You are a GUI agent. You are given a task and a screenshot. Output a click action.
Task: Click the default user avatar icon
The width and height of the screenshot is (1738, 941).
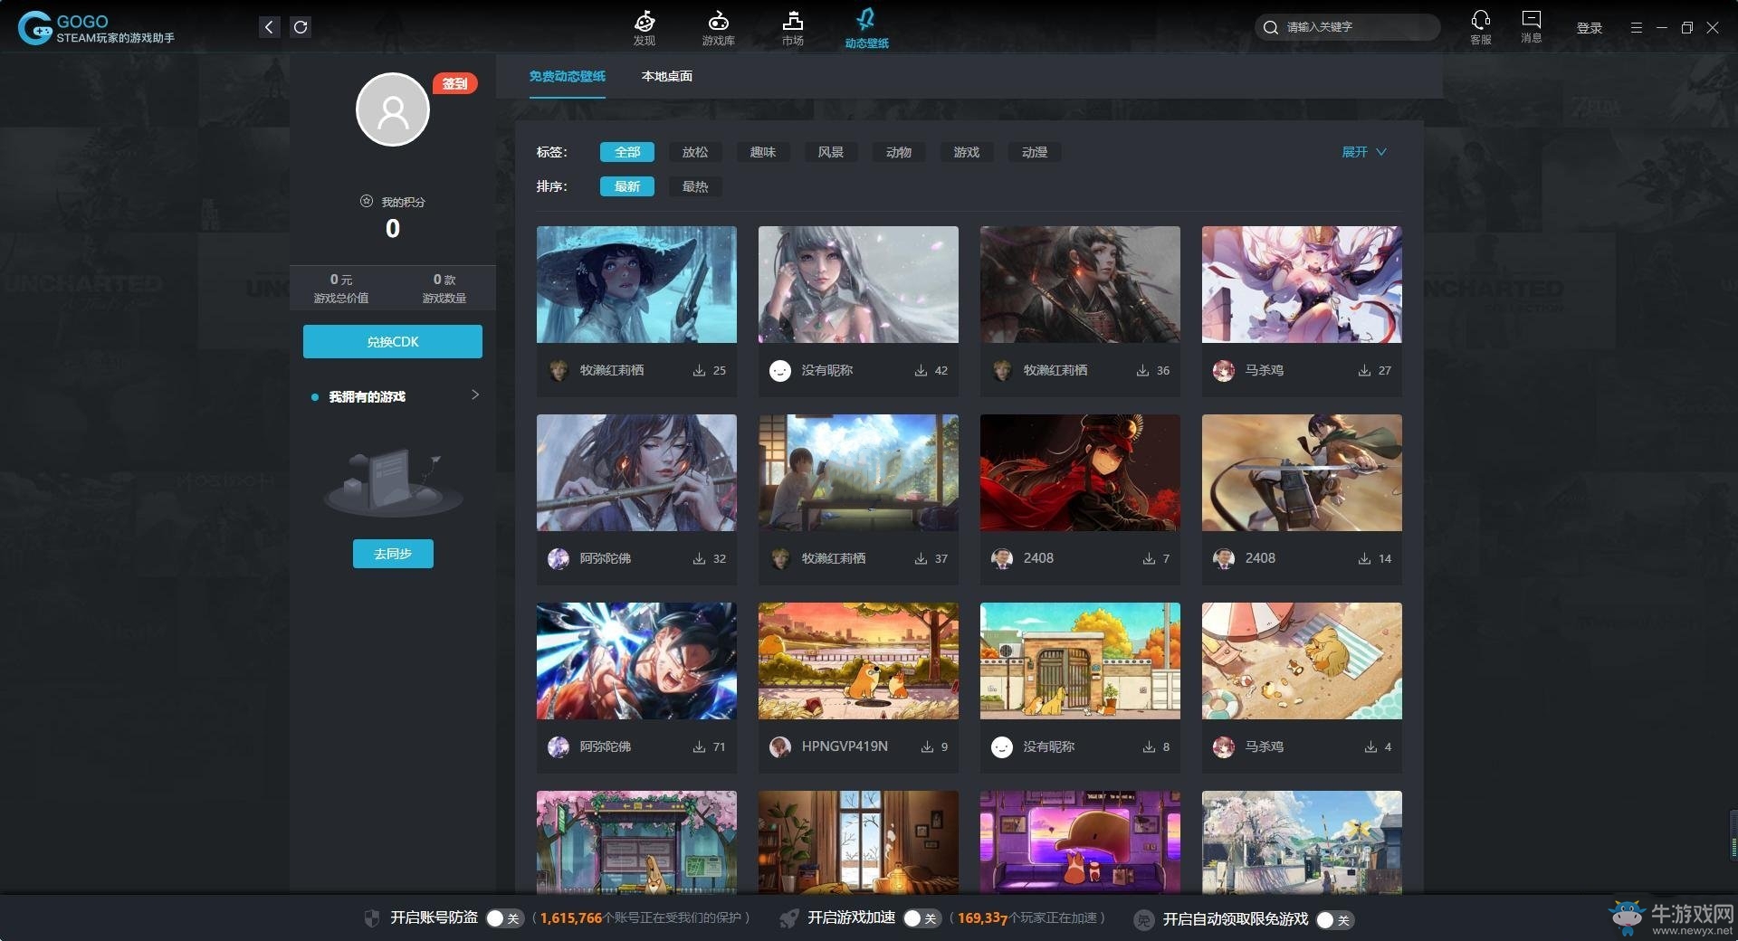[x=393, y=109]
